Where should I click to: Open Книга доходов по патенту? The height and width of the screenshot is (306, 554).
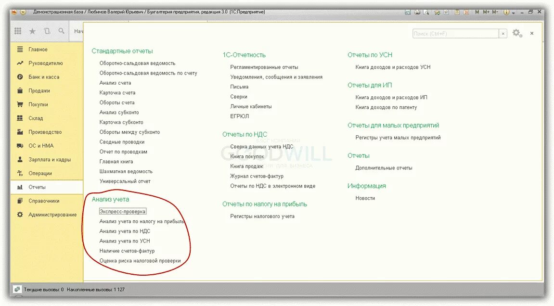[x=386, y=107]
